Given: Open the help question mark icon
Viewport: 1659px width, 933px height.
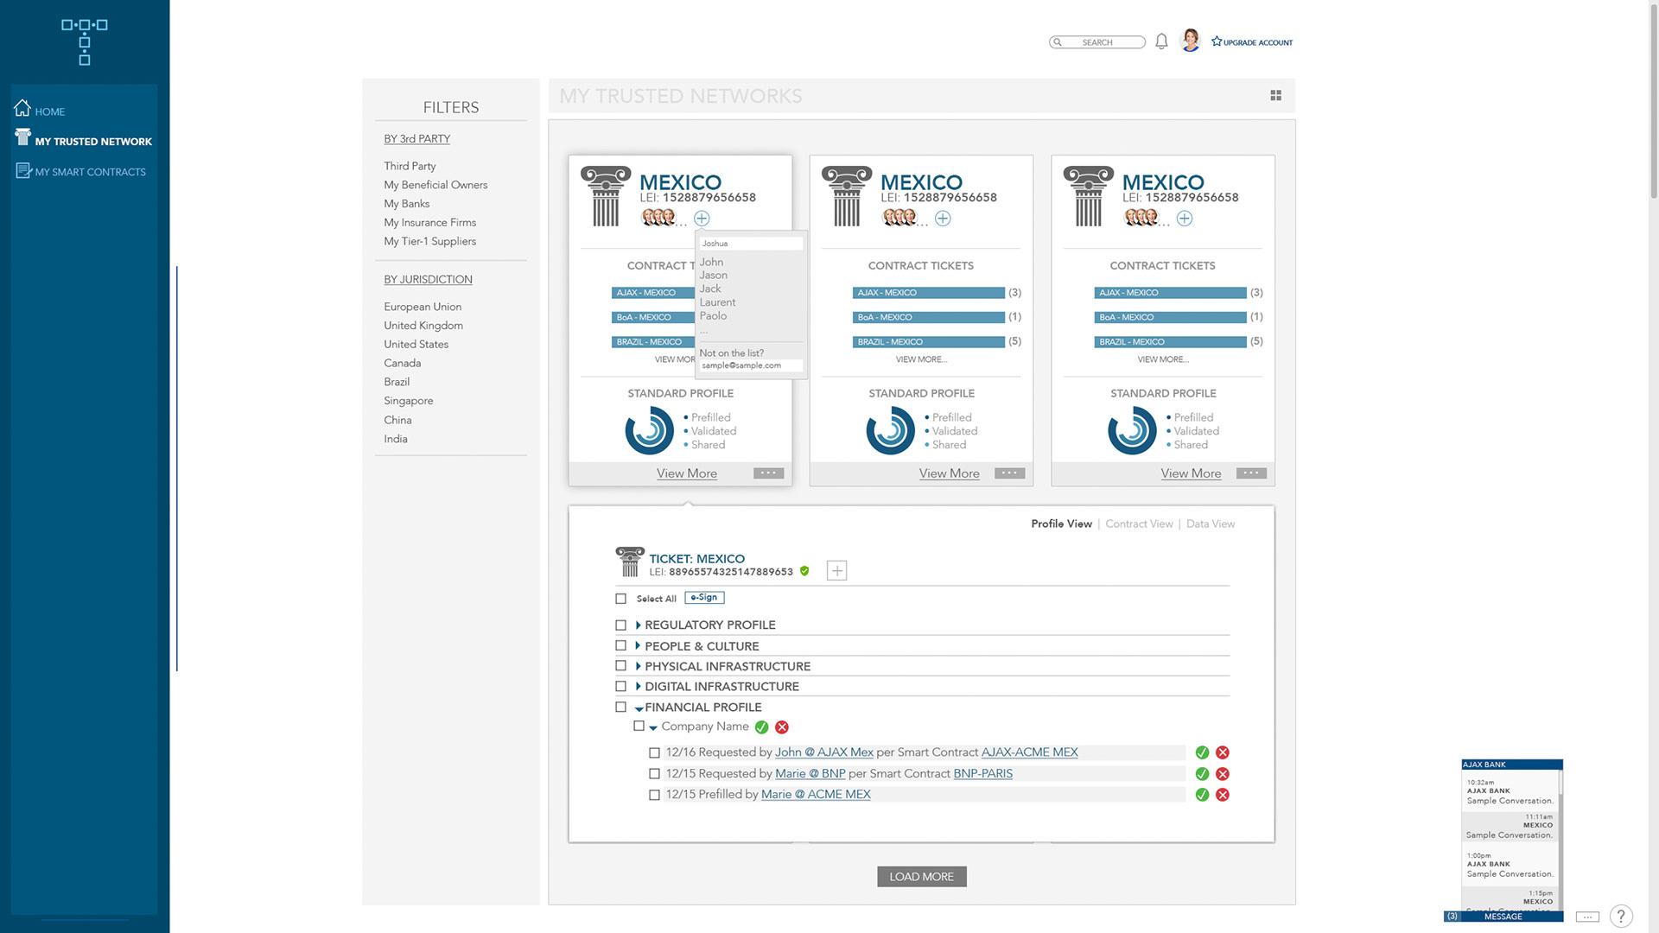Looking at the screenshot, I should (x=1621, y=916).
